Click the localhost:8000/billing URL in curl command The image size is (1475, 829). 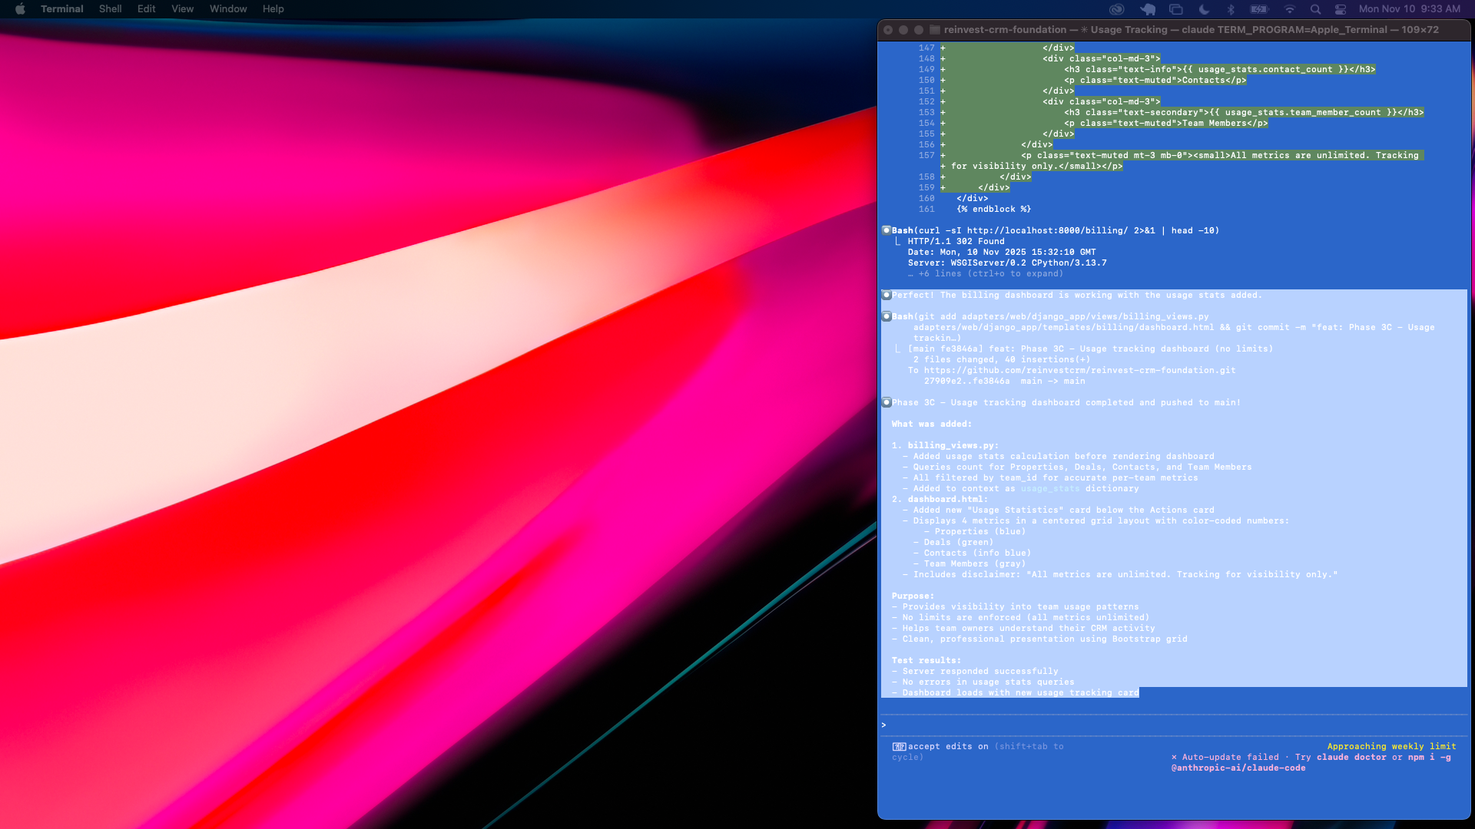tap(1047, 230)
